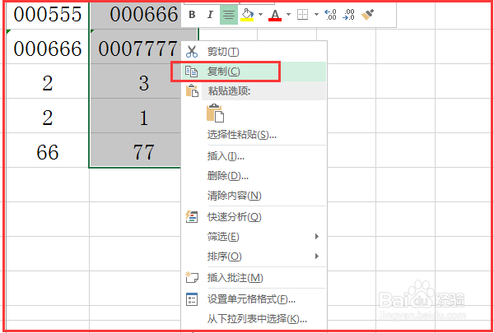Select cell containing 77

tap(136, 152)
